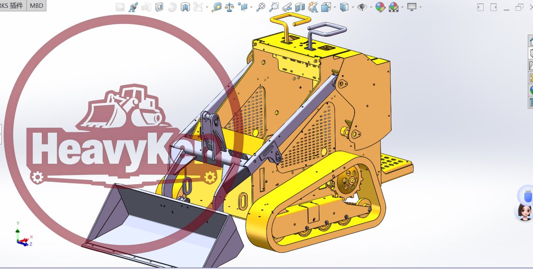533x269 pixels.
Task: Zoom to fit the model
Action: point(261,7)
